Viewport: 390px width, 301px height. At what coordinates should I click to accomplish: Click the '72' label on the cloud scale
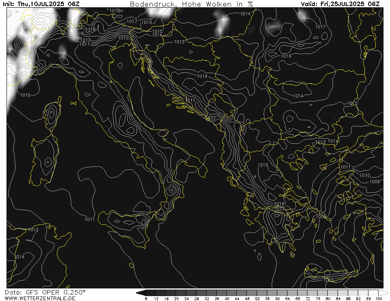[x=308, y=299]
